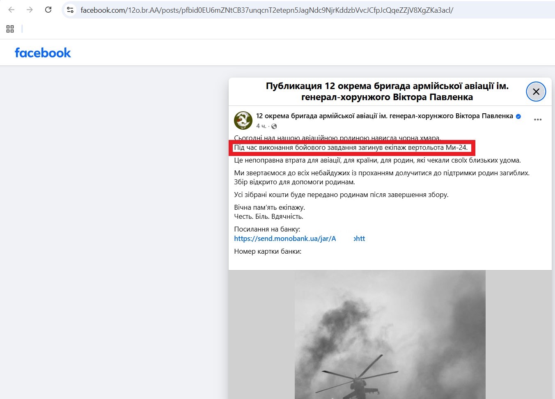The height and width of the screenshot is (399, 555).
Task: Click the URL address bar field
Action: coord(267,10)
